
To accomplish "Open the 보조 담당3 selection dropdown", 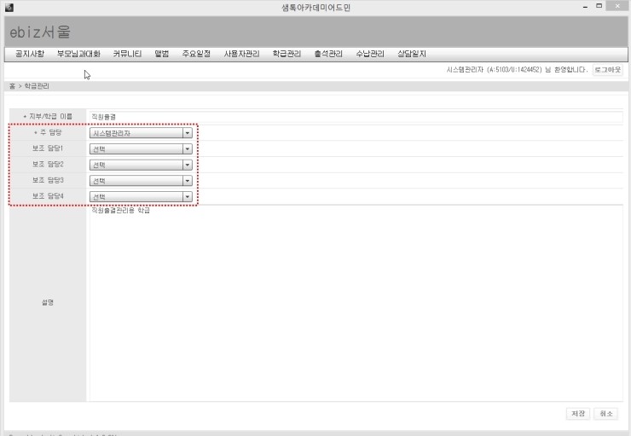I will pos(141,181).
